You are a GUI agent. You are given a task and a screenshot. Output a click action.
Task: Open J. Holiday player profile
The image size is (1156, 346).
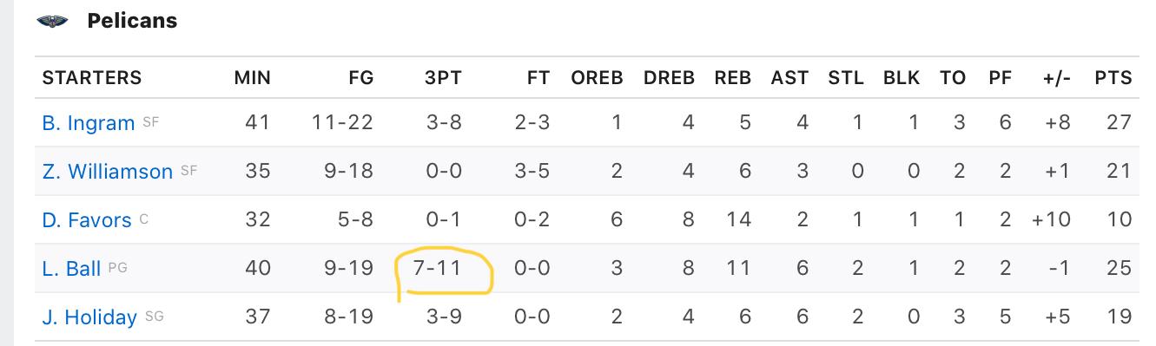tap(89, 317)
